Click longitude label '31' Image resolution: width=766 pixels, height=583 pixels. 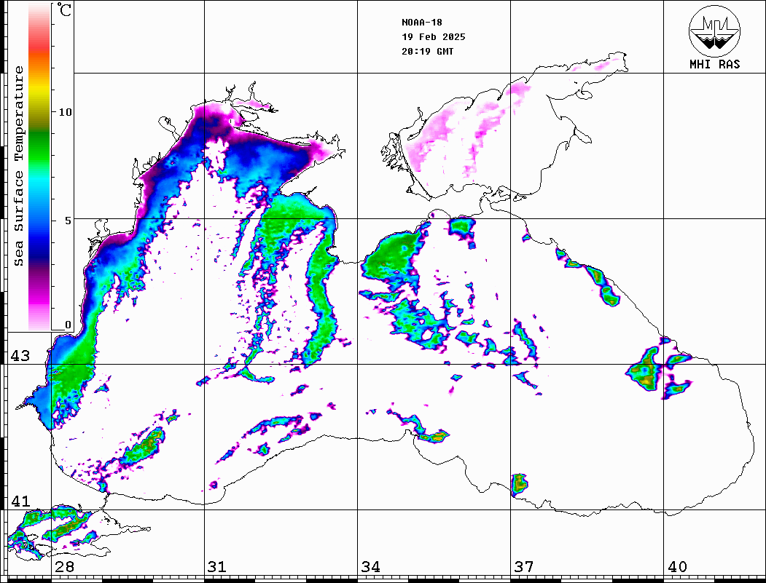click(x=217, y=567)
